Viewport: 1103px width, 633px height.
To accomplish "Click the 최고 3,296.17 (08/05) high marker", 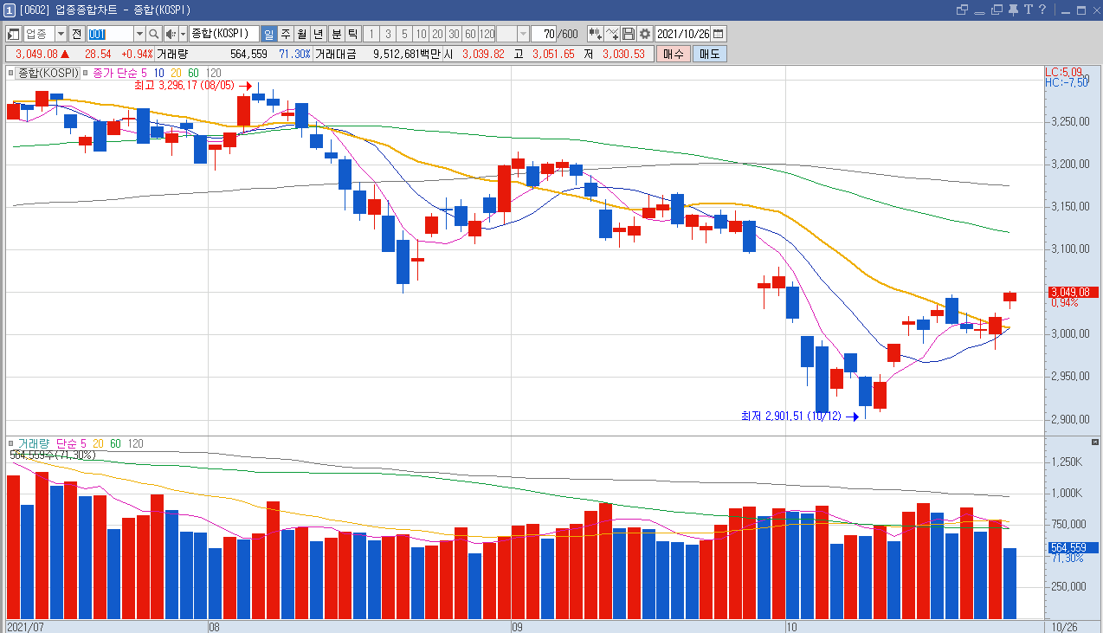I will [x=184, y=86].
